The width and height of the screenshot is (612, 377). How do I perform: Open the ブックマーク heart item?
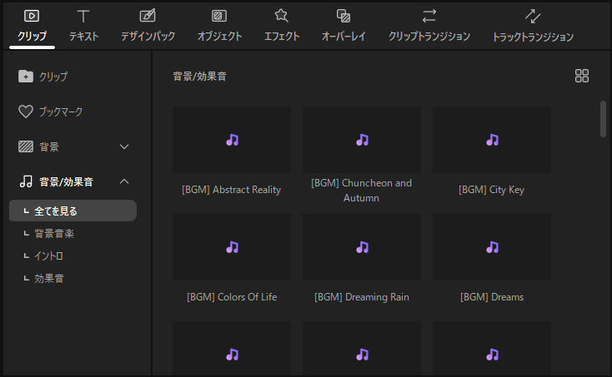[51, 112]
